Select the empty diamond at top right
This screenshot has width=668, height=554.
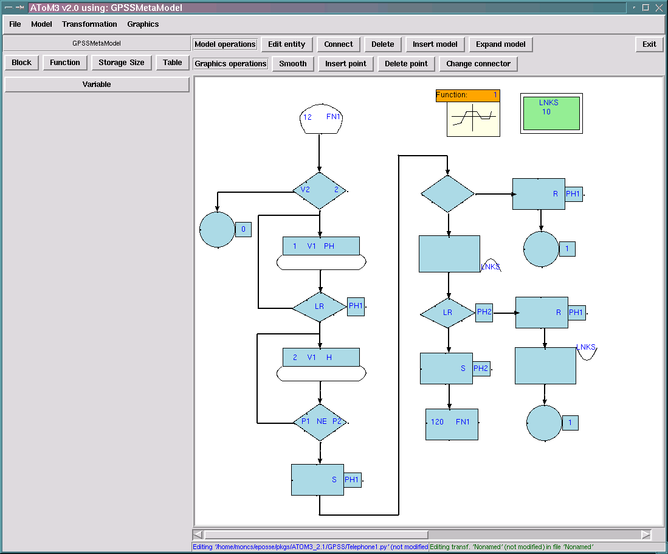[x=448, y=194]
